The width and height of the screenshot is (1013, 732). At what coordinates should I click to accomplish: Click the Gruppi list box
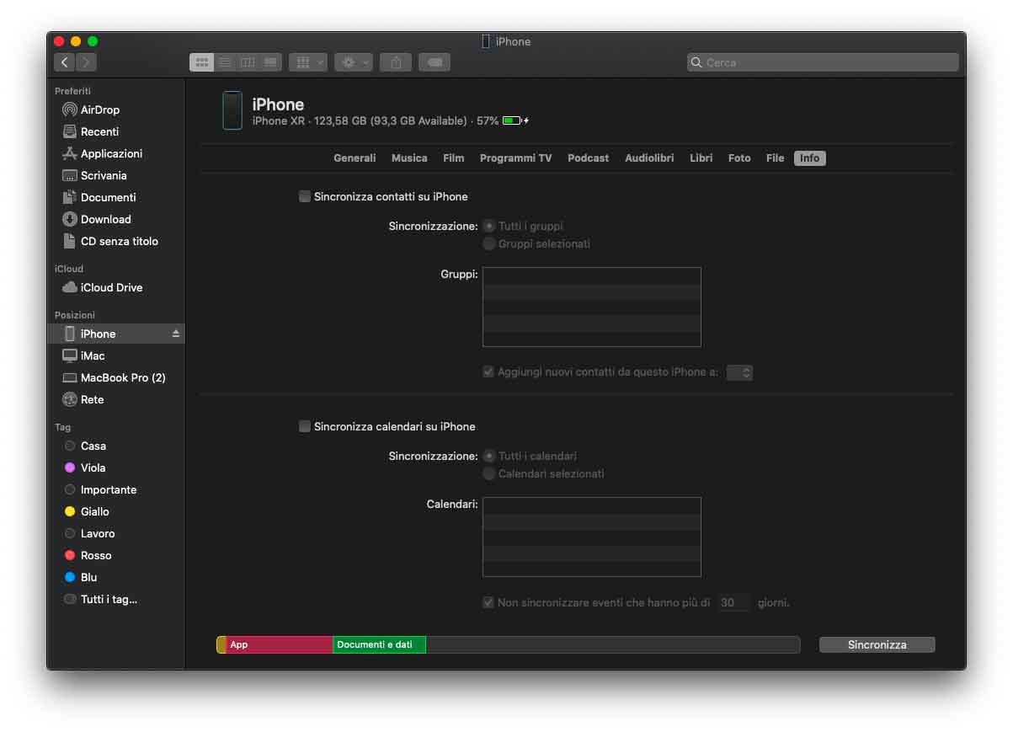(592, 307)
